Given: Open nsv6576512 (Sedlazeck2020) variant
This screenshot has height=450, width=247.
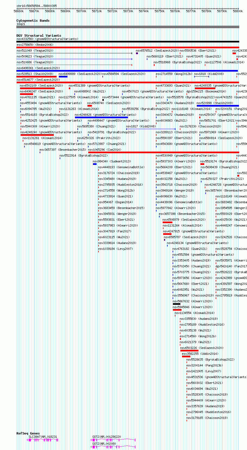Looking at the screenshot, I should [x=158, y=51].
